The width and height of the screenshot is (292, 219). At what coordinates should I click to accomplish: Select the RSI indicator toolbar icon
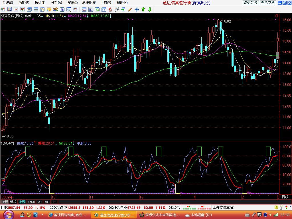coord(90,9)
